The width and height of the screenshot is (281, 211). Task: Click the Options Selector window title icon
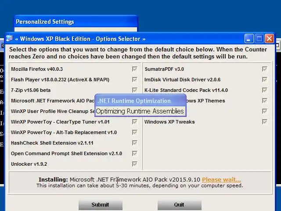click(9, 38)
